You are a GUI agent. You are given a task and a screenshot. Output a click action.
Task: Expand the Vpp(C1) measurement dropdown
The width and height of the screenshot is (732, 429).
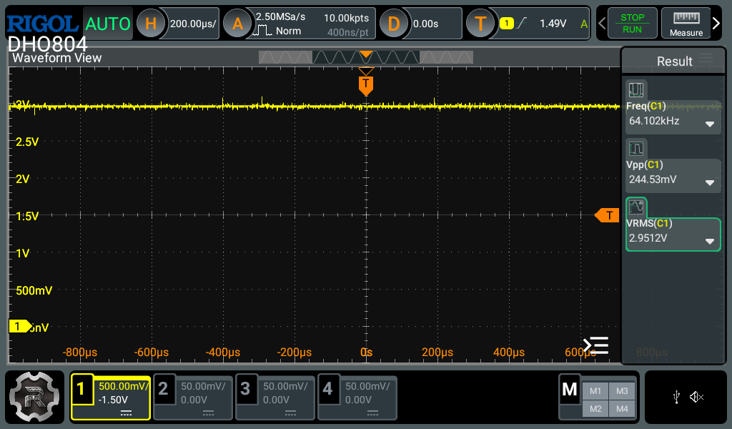point(710,182)
